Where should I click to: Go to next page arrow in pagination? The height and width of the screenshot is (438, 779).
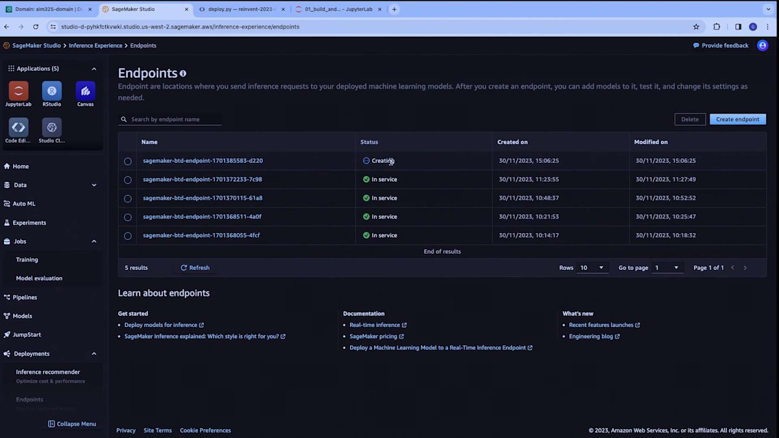745,267
